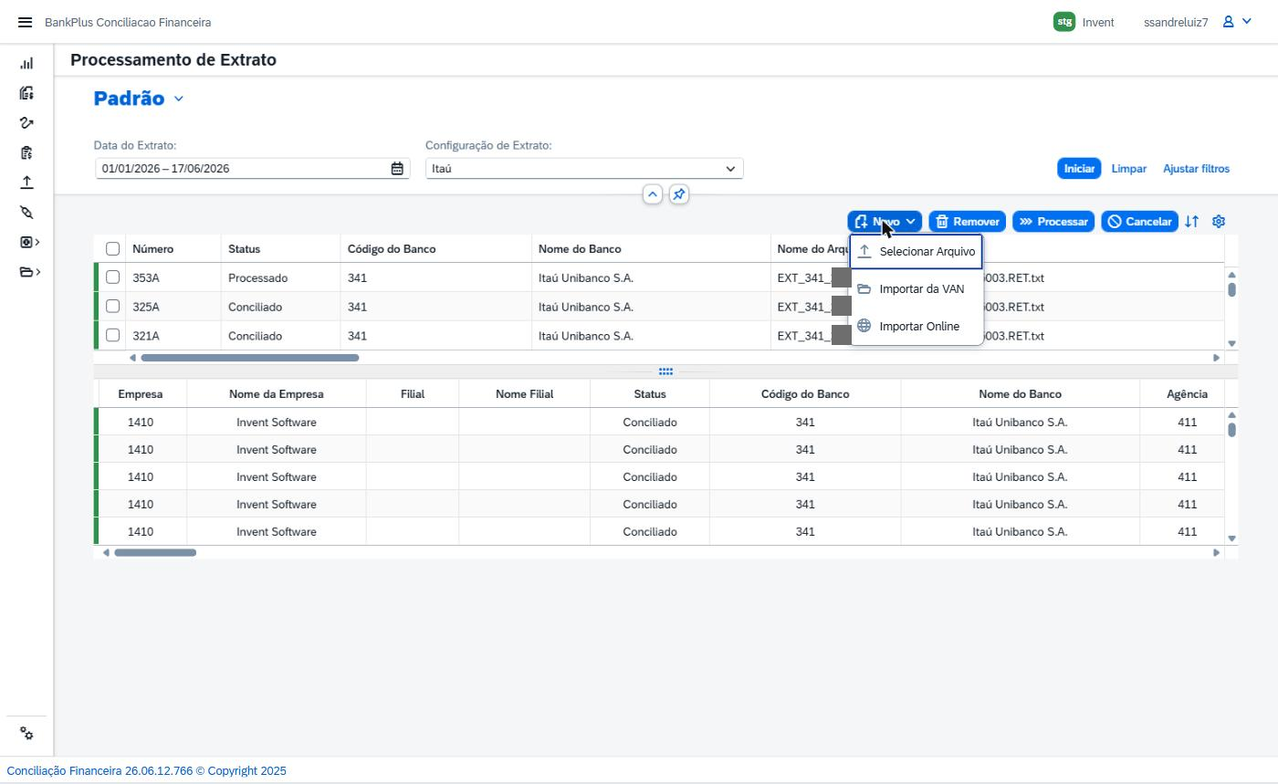
Task: Toggle the Novo dropdown button
Action: [884, 222]
